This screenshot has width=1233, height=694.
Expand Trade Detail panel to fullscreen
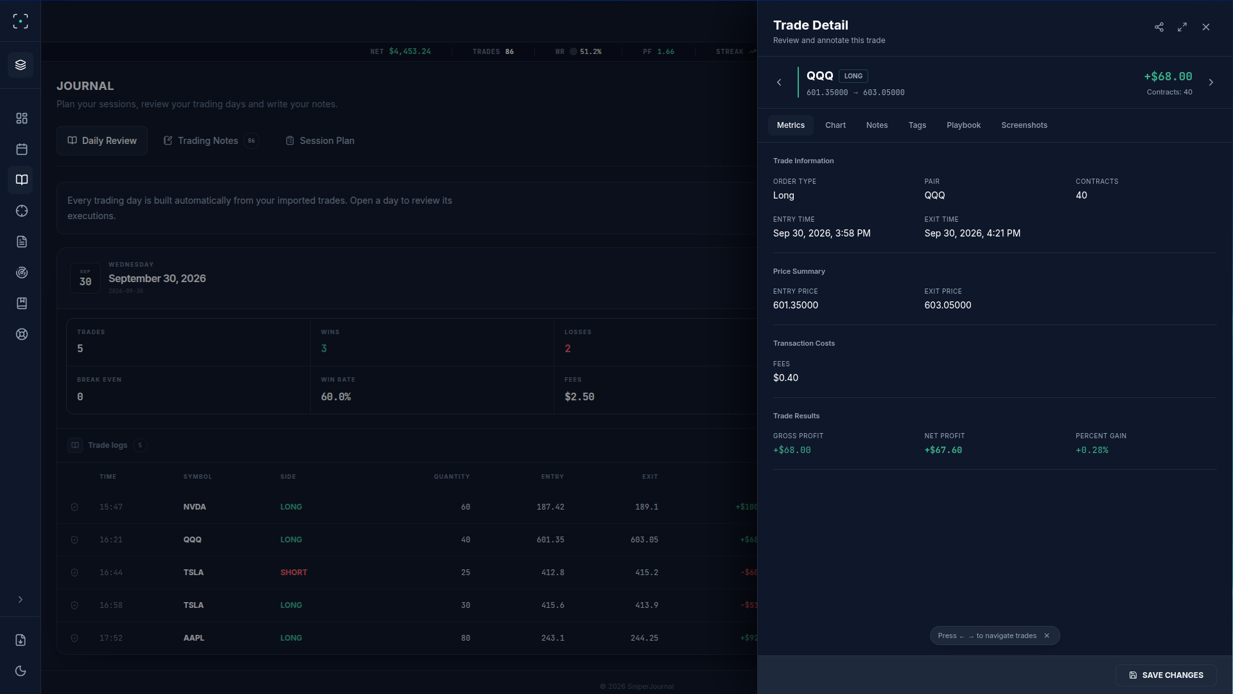coord(1182,27)
